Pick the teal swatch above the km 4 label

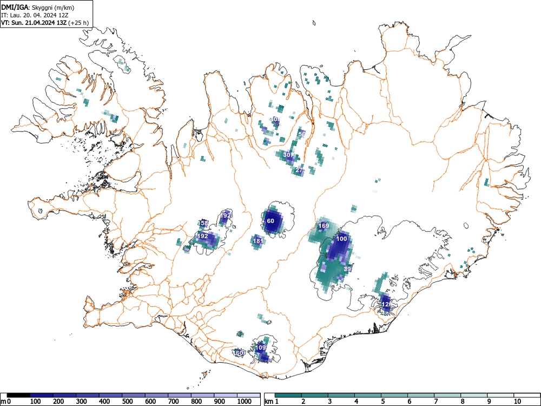[x=368, y=395]
